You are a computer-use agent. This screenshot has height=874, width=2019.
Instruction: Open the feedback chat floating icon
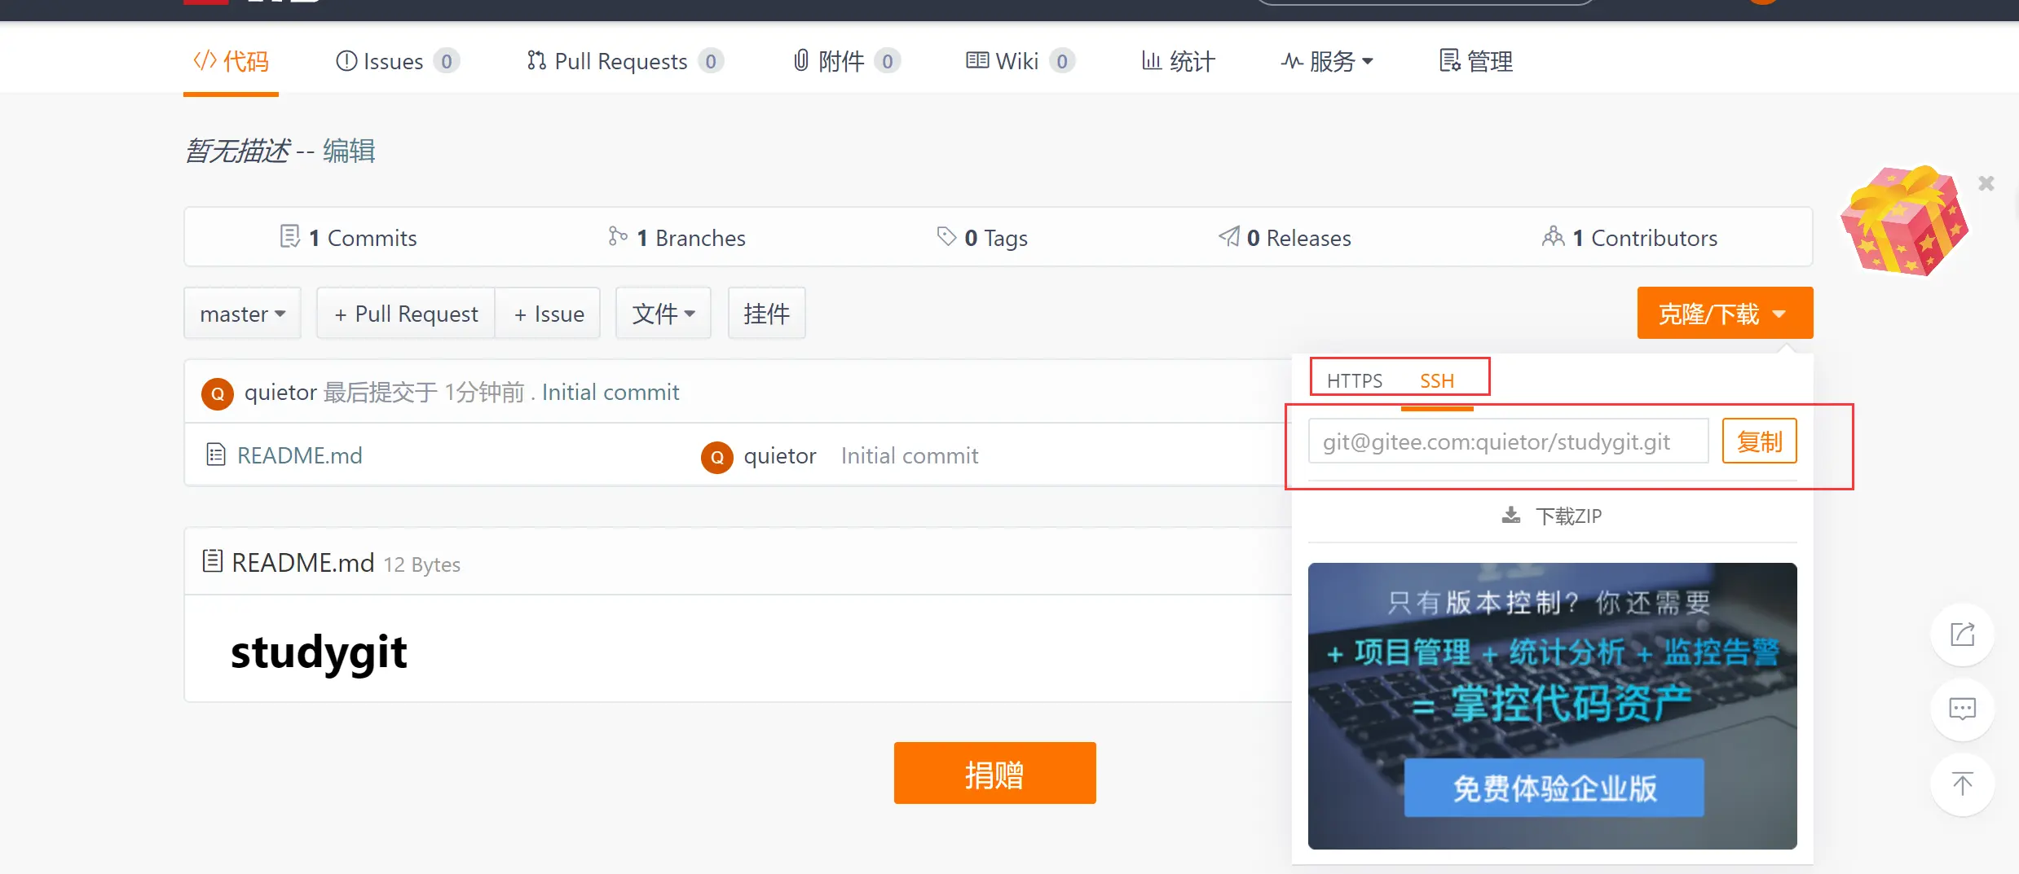[x=1963, y=709]
